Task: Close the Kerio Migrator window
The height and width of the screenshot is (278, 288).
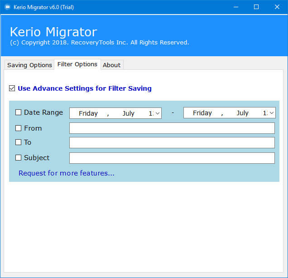Action: (x=277, y=7)
